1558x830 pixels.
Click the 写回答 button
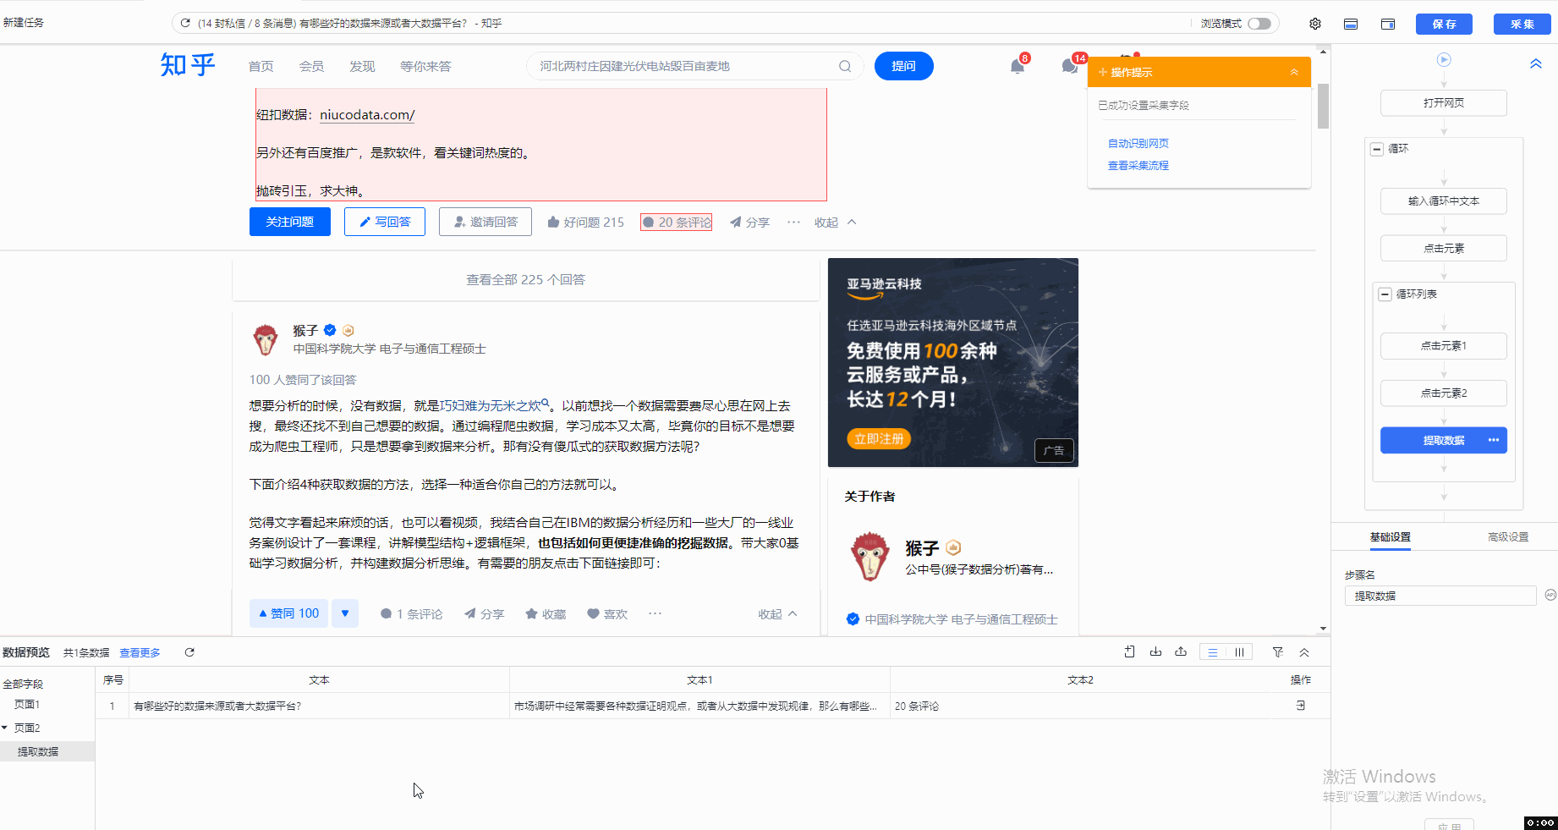(385, 222)
